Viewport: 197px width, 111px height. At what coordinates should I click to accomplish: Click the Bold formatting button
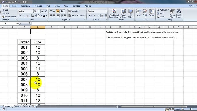(20, 16)
